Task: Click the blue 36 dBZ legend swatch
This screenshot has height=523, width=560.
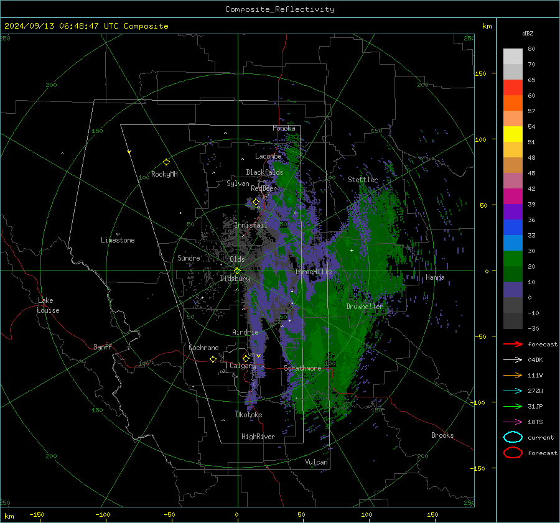Action: coord(513,227)
